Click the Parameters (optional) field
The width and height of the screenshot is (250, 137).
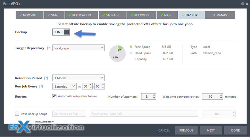click(x=144, y=114)
